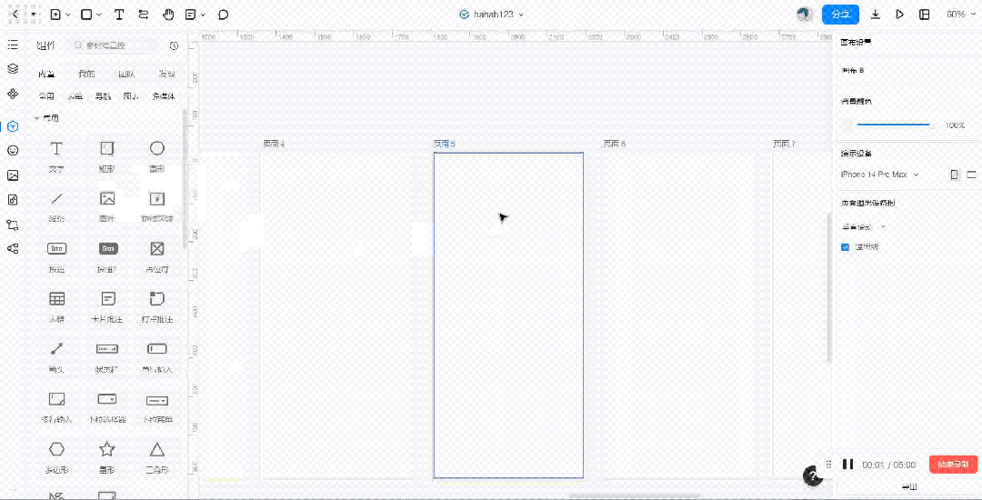Expand the artboard tool options chevron
The width and height of the screenshot is (982, 500).
pos(67,15)
